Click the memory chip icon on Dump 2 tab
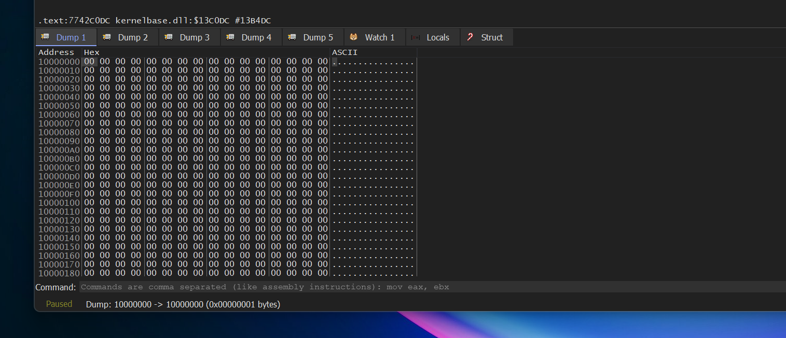This screenshot has height=338, width=786. coord(107,37)
